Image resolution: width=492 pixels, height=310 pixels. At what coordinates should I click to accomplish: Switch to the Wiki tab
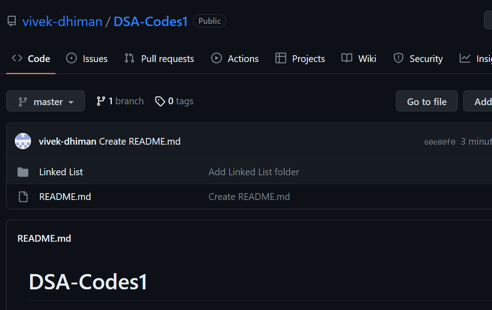(x=359, y=58)
